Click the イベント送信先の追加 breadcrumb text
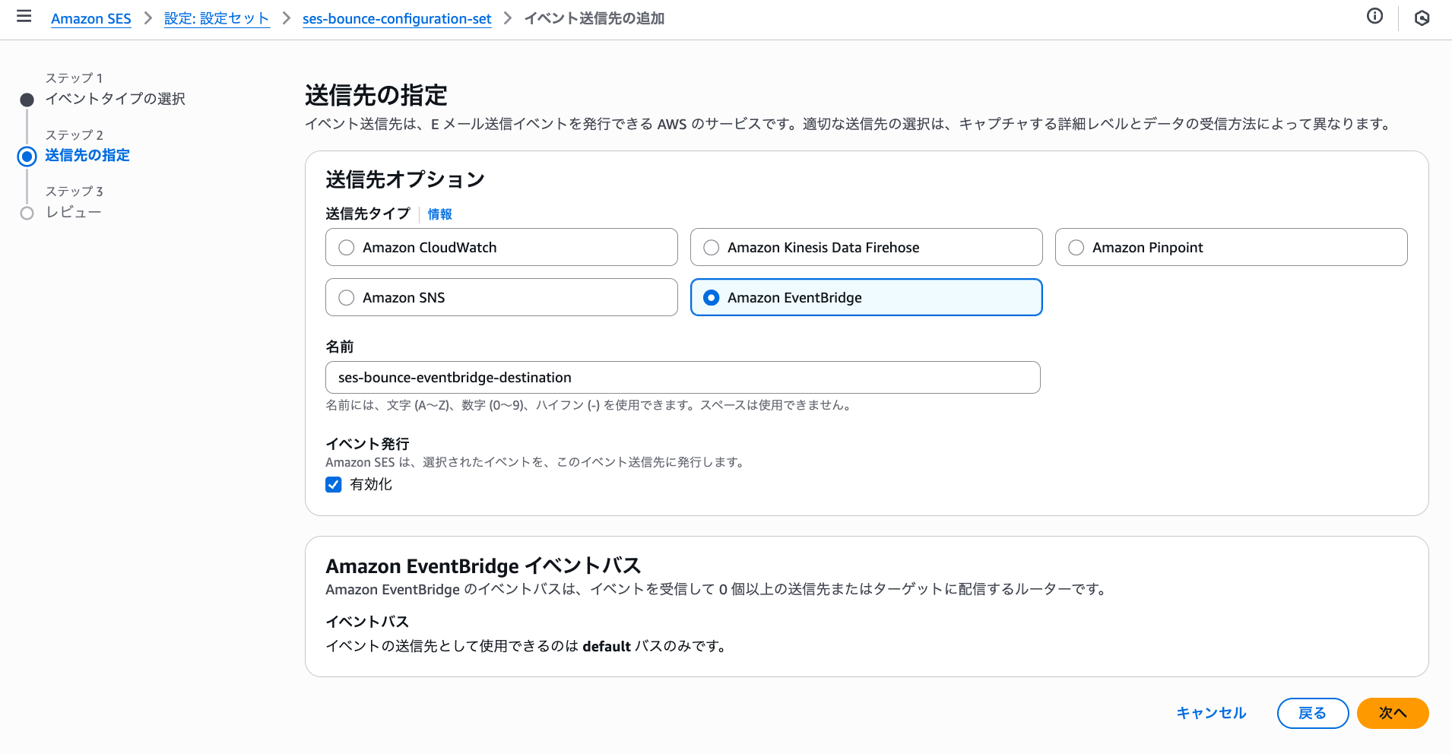1452x754 pixels. (594, 18)
